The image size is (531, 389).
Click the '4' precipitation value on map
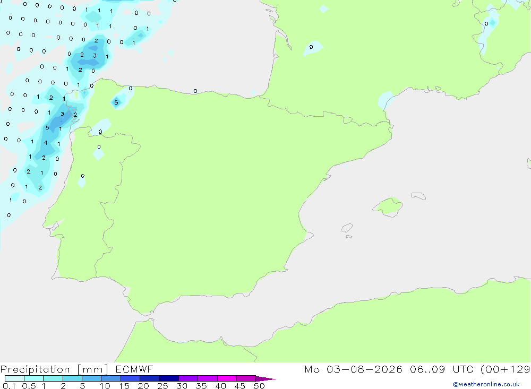click(46, 143)
